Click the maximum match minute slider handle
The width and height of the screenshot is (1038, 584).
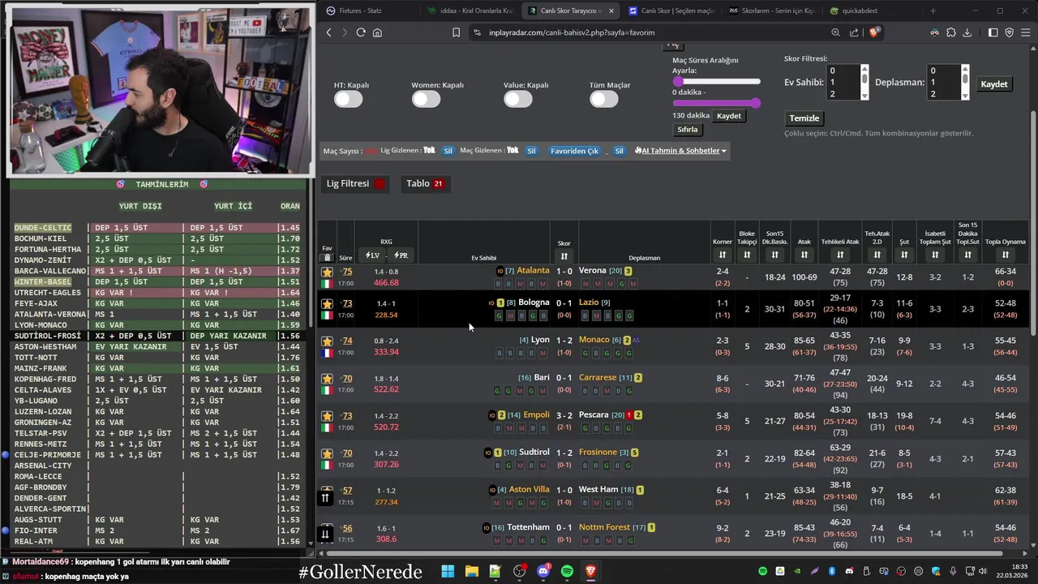[x=756, y=103]
